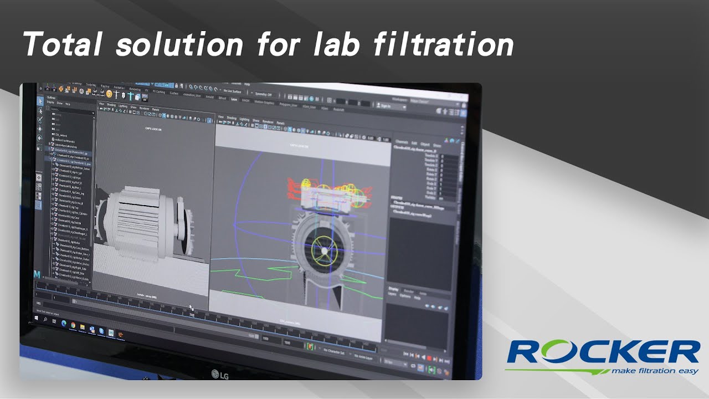This screenshot has height=399, width=709.
Task: Pick the Paint Selection tool
Action: (40, 120)
